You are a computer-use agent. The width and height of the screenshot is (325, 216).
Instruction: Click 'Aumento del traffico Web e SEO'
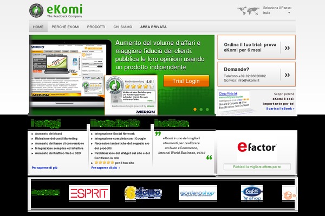[x=57, y=153]
